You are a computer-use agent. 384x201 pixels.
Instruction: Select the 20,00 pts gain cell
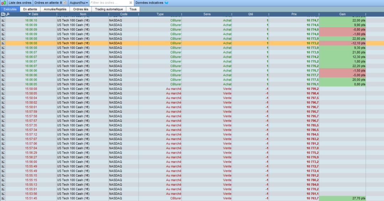[x=342, y=80]
